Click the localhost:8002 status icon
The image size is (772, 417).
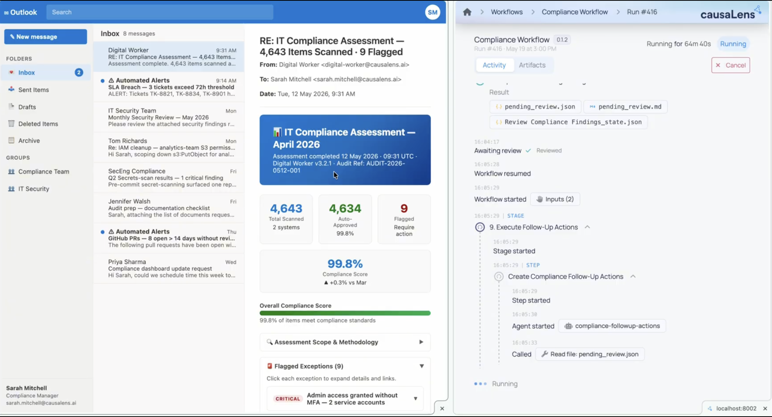coord(710,408)
